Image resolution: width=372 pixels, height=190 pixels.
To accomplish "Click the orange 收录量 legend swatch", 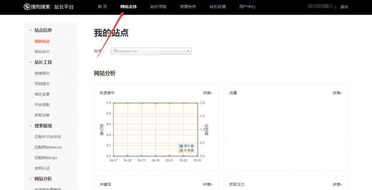I will pos(182,150).
